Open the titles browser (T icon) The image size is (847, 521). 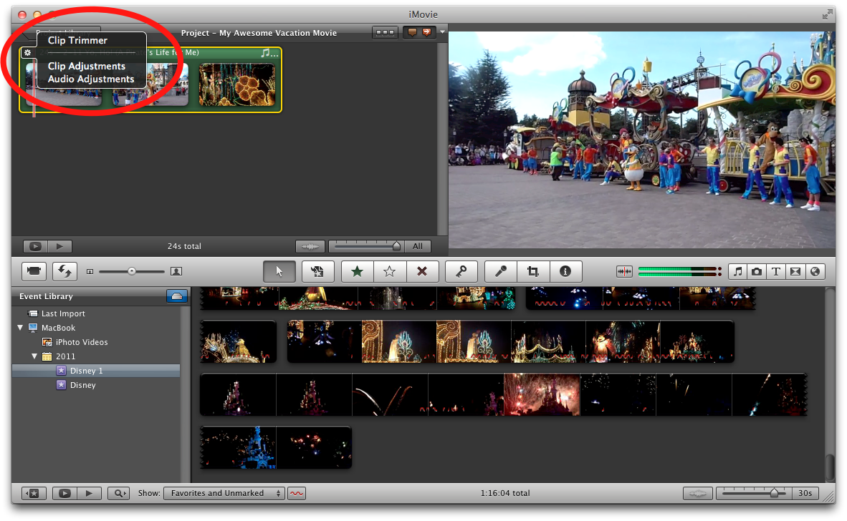776,272
